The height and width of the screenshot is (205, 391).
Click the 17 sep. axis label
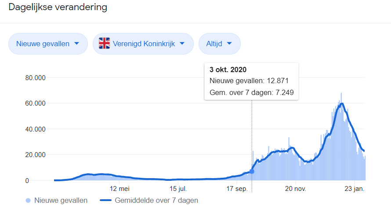(x=237, y=189)
